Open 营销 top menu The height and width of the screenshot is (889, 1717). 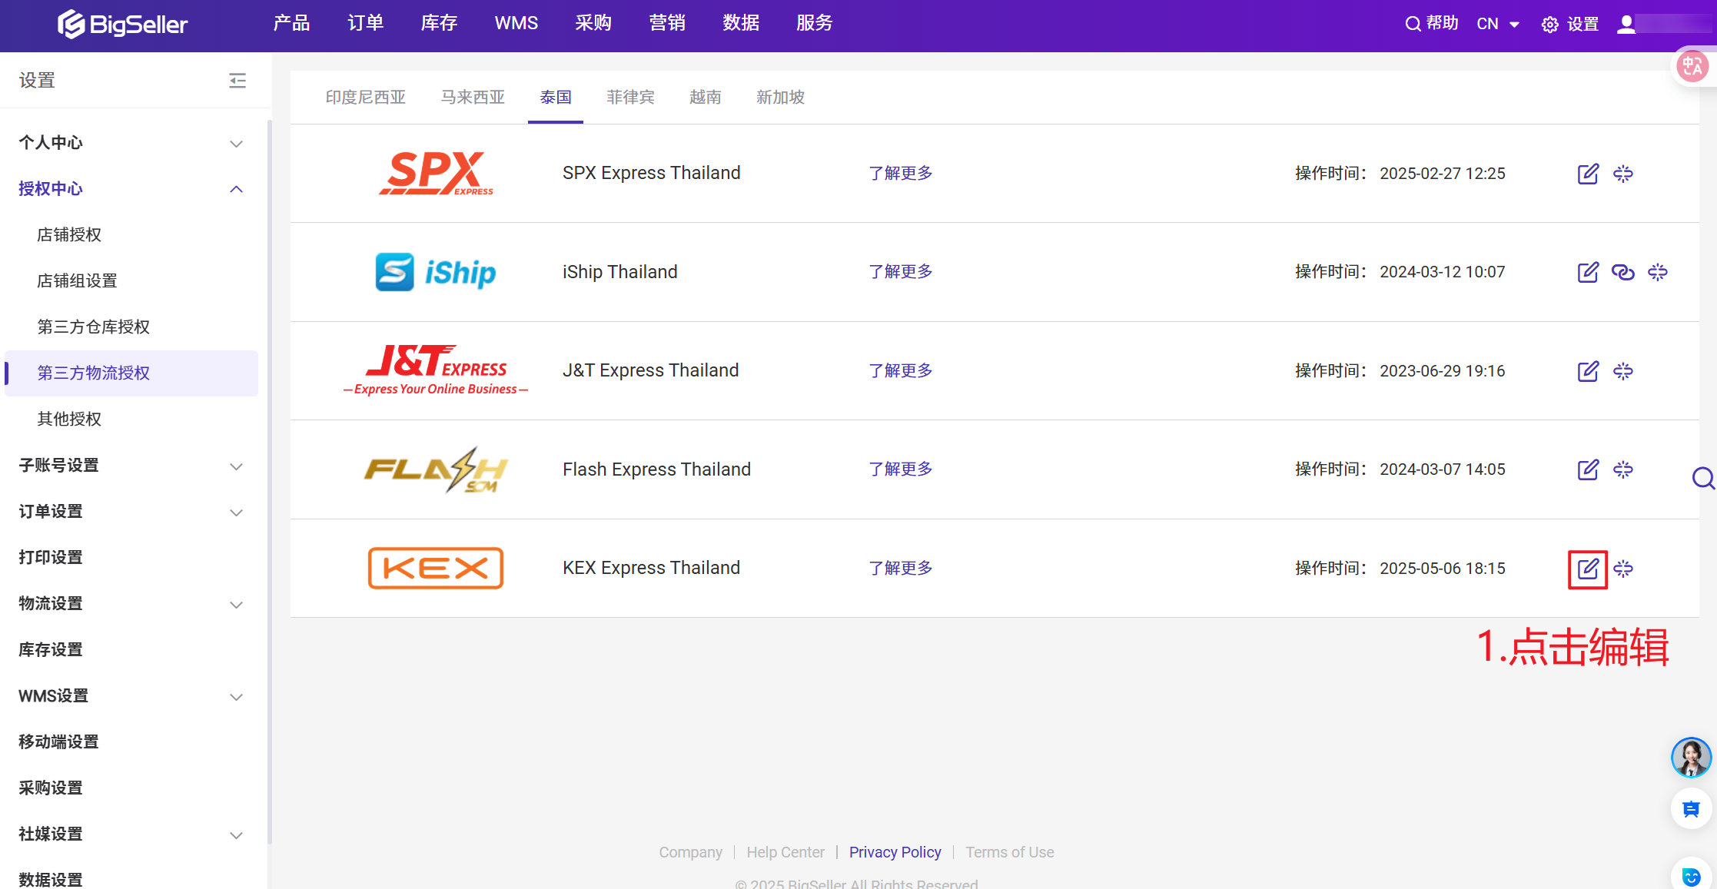coord(667,23)
